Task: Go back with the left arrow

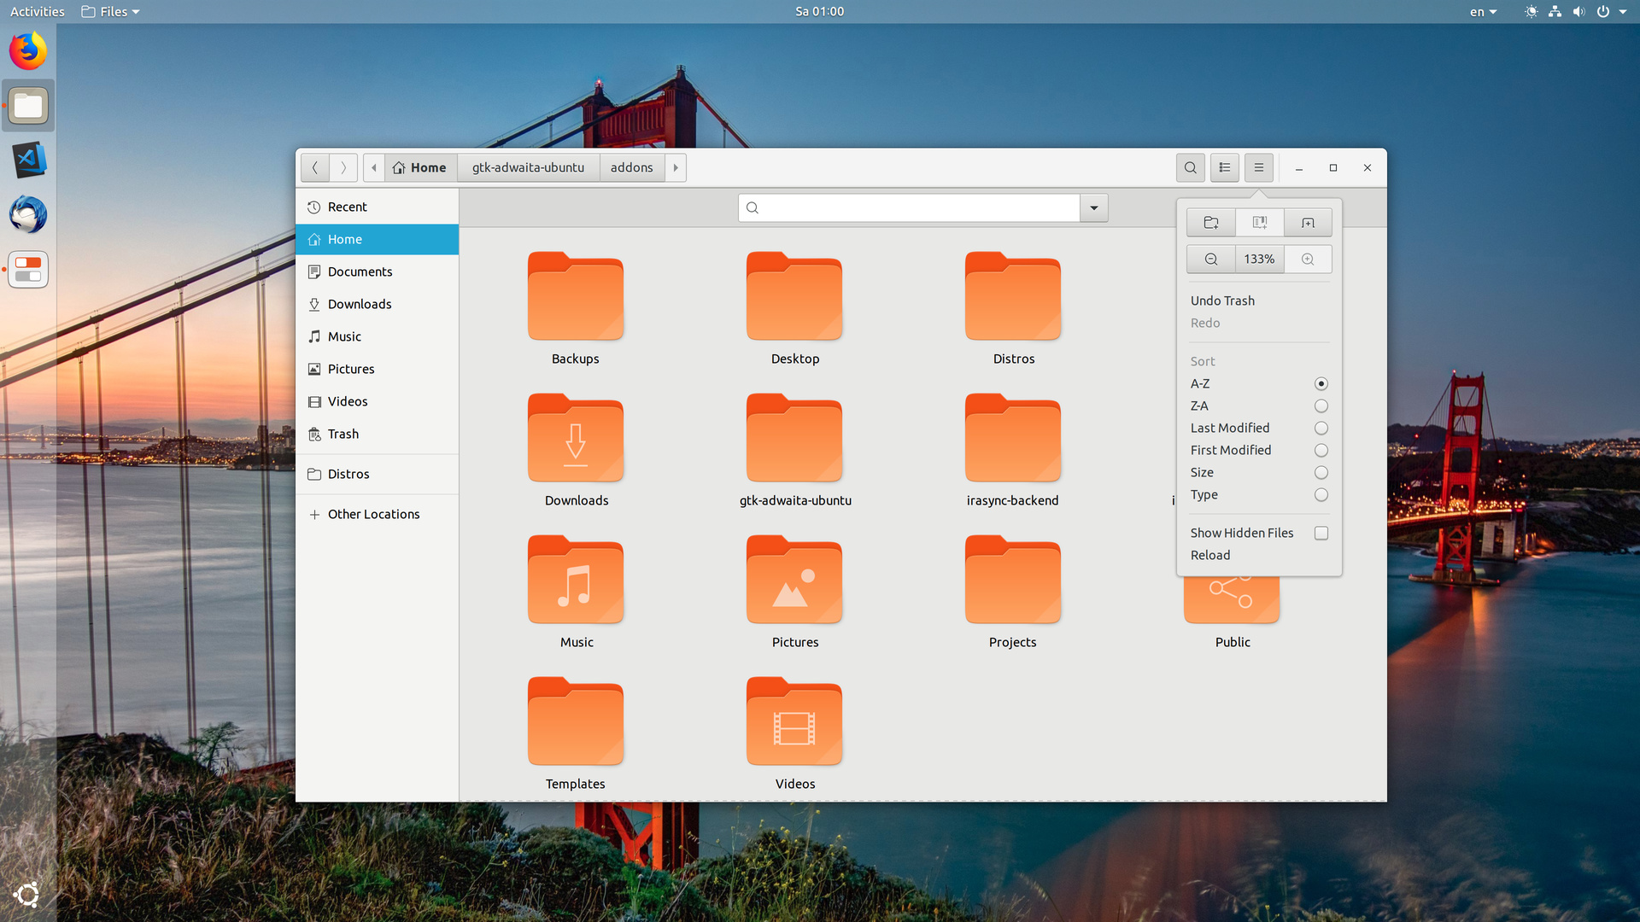Action: [315, 168]
